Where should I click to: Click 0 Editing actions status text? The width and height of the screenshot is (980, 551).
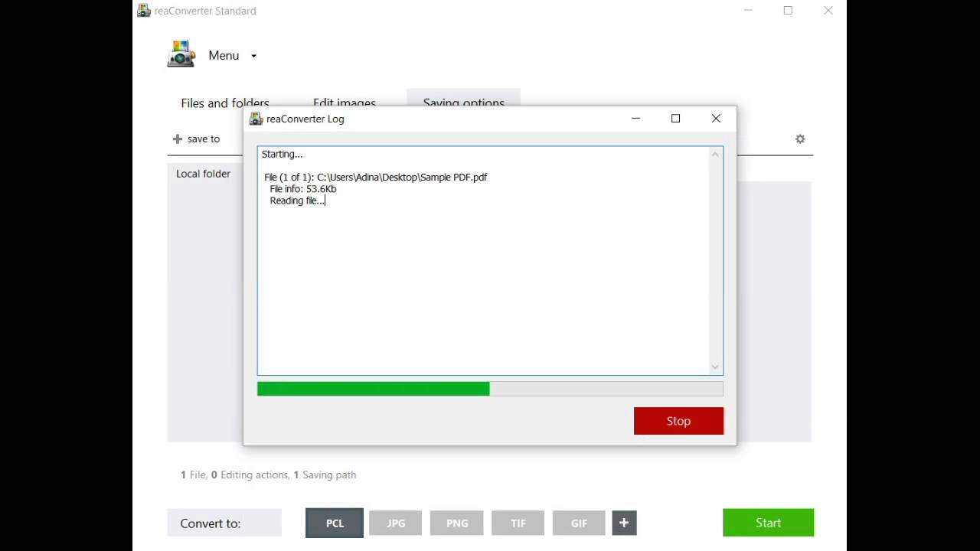pos(250,474)
